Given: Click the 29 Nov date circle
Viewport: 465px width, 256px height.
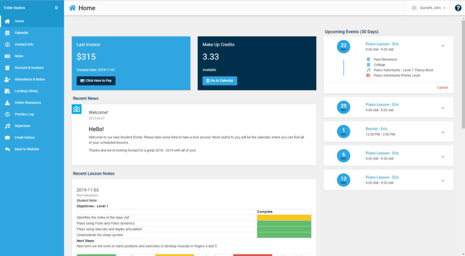Looking at the screenshot, I should pos(343,107).
